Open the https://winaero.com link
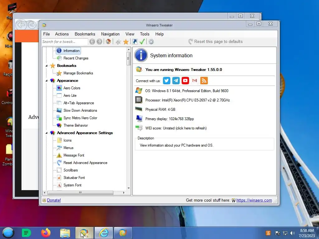The image size is (319, 239). pyautogui.click(x=254, y=200)
